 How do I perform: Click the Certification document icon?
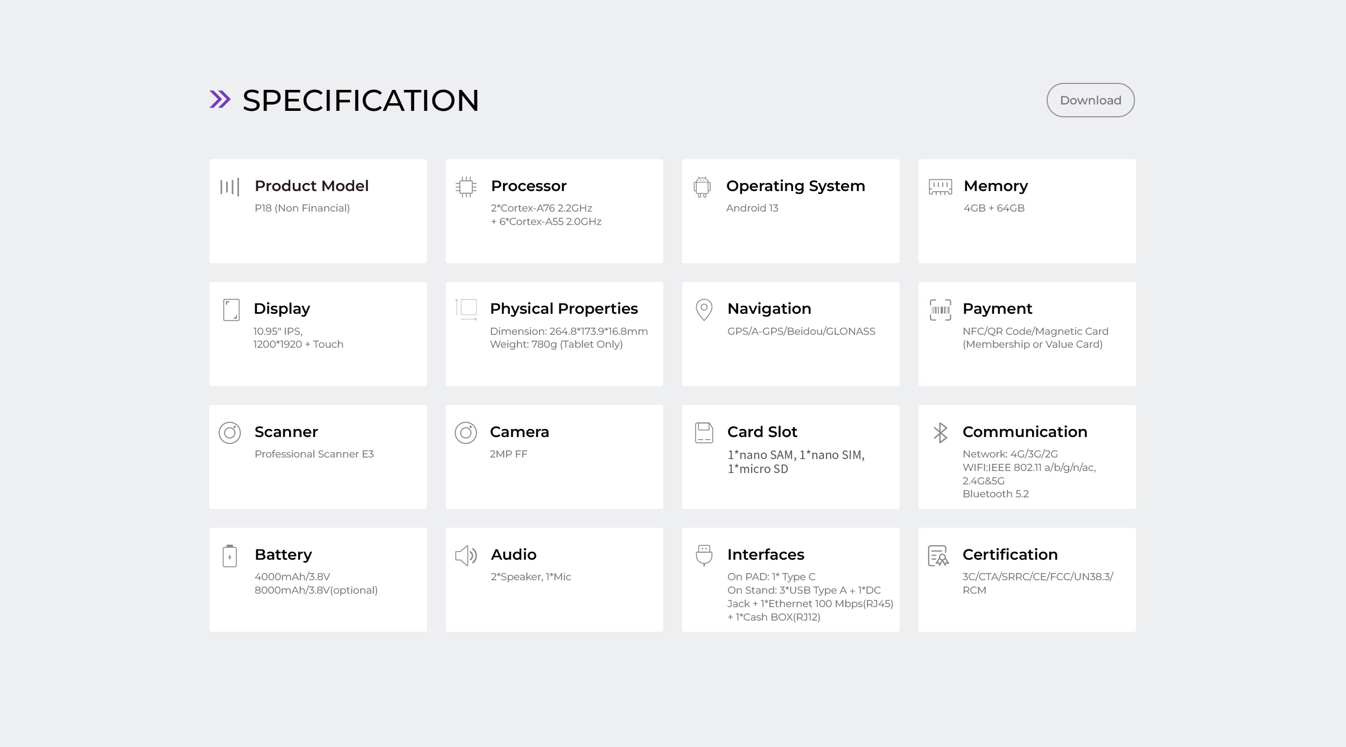pos(938,556)
